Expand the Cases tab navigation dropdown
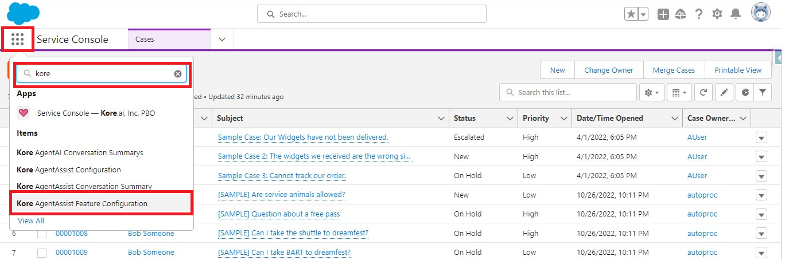The height and width of the screenshot is (260, 789). [222, 40]
